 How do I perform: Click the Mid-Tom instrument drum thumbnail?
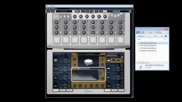pos(109,69)
